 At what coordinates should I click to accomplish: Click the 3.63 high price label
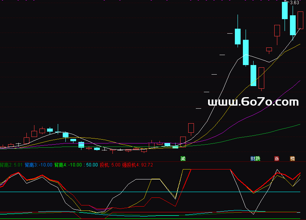click(294, 3)
